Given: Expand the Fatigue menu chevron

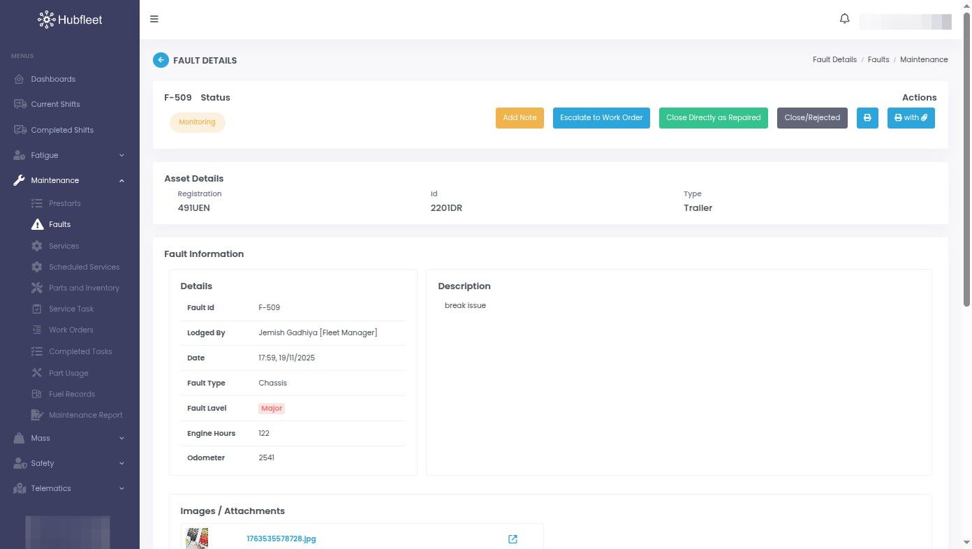Looking at the screenshot, I should (x=121, y=155).
